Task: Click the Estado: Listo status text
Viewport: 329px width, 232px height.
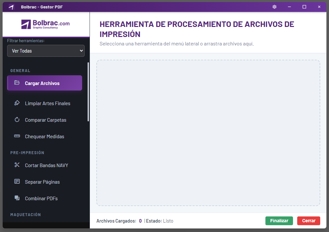Action: tap(159, 221)
